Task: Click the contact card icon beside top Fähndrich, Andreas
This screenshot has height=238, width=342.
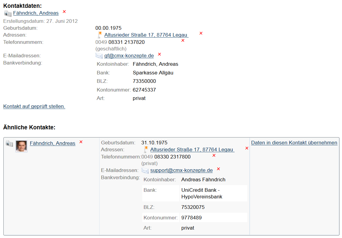Action: (8, 13)
